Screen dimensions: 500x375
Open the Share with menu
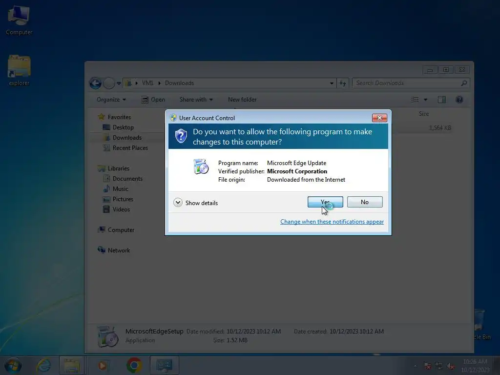click(x=196, y=100)
